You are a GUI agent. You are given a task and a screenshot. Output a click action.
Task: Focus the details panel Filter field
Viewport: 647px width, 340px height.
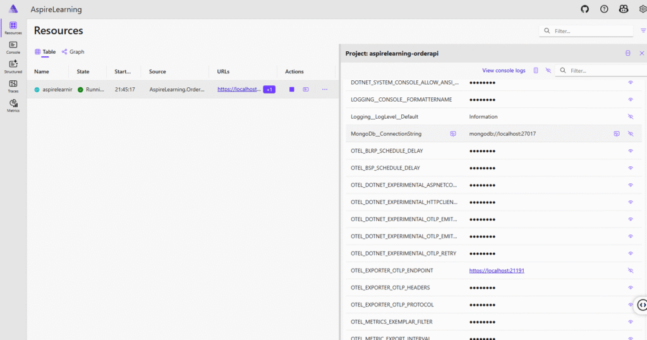tap(602, 71)
